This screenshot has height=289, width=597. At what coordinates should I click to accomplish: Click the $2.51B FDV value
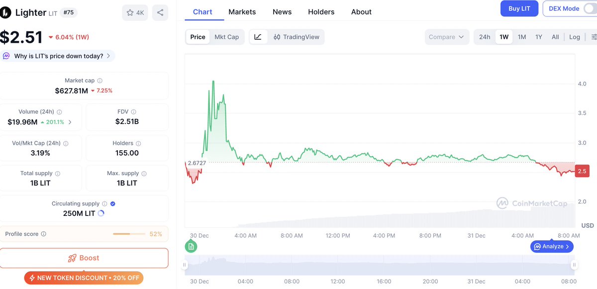(x=127, y=122)
